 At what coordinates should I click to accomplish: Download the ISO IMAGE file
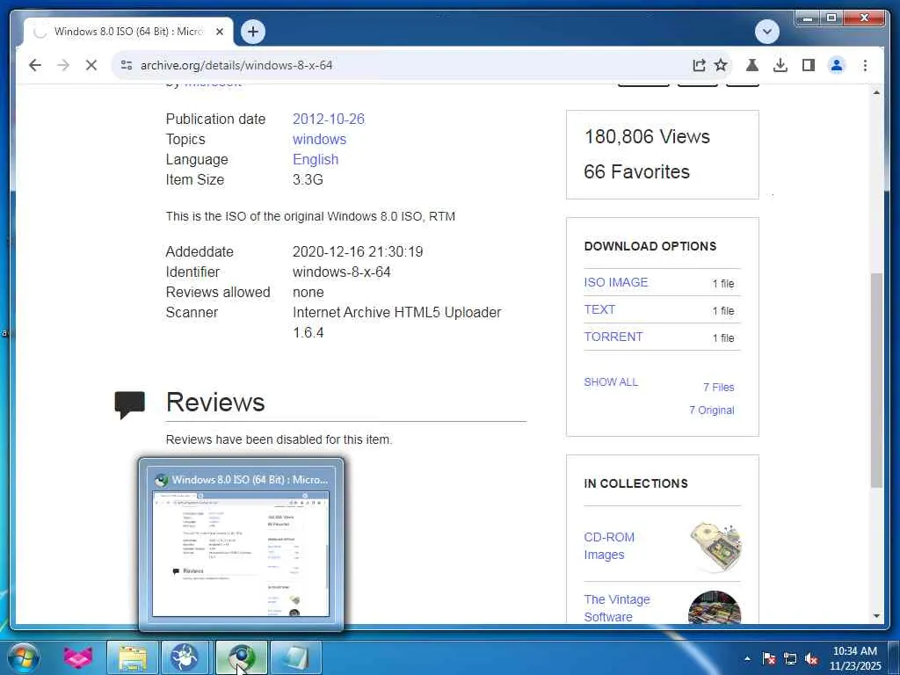(616, 282)
